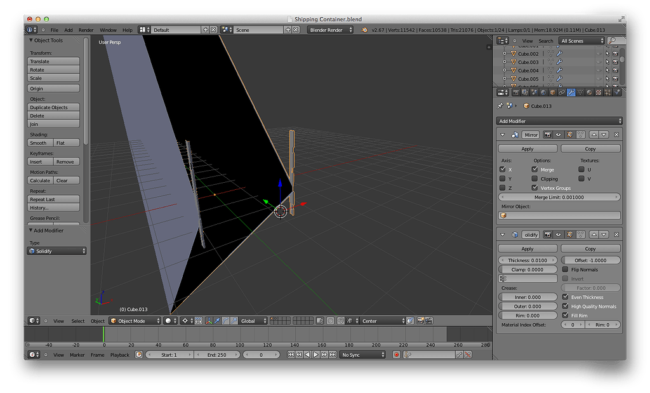650x393 pixels.
Task: Enable Mirror Z axis checkbox
Action: point(503,188)
